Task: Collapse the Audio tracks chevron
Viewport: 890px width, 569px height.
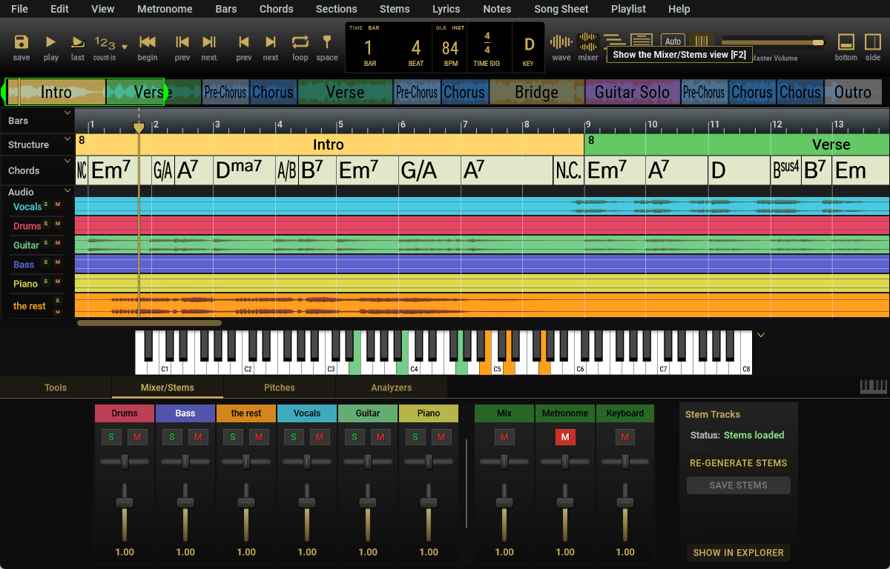Action: pos(67,190)
